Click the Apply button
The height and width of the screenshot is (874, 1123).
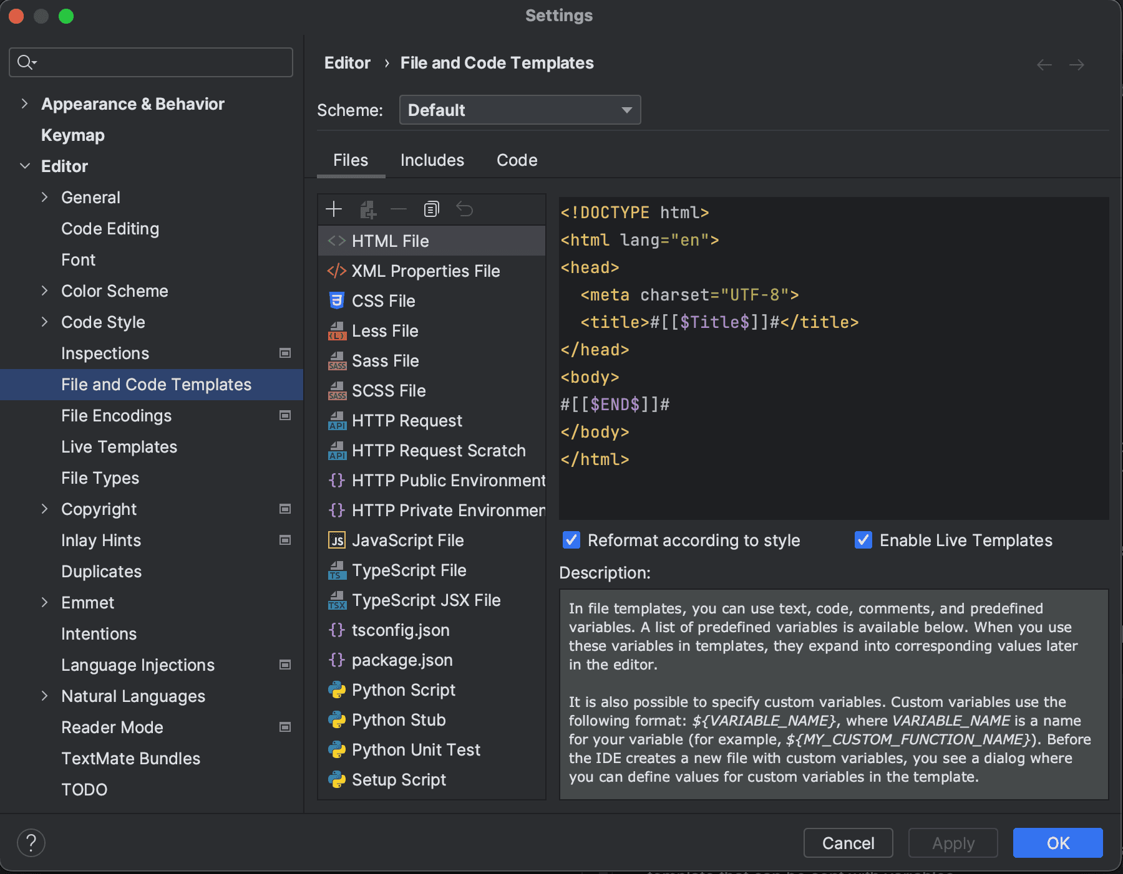953,843
